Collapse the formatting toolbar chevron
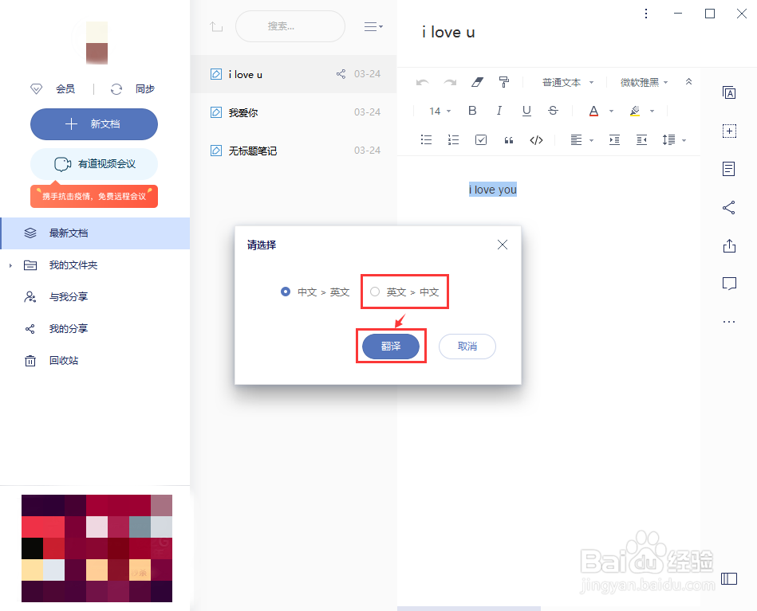 (x=689, y=81)
